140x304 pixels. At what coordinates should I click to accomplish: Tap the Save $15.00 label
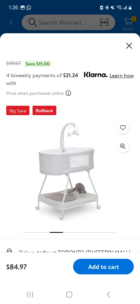(38, 64)
